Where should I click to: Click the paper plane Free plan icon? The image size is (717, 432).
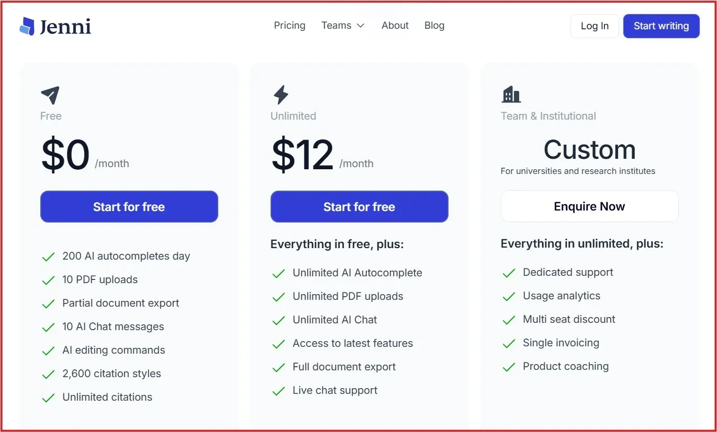(x=50, y=95)
